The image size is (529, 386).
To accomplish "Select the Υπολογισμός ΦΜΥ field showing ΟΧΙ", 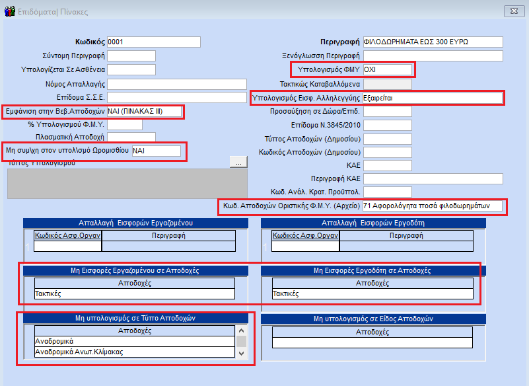I will (387, 70).
